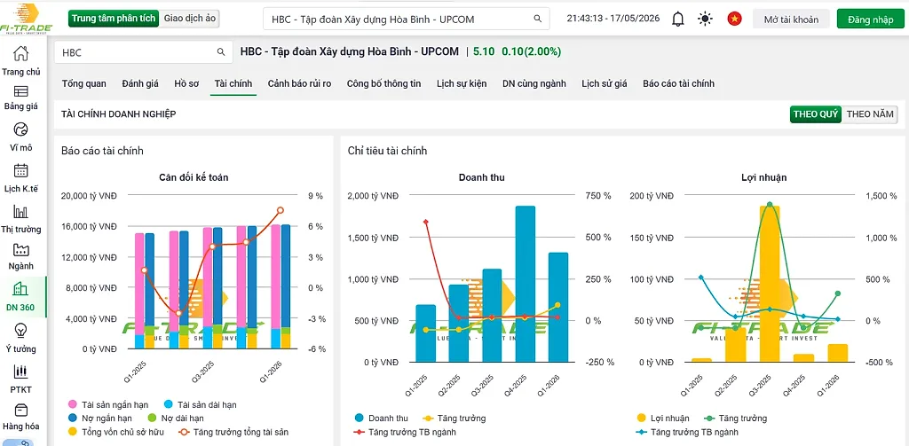Toggle Tài sản ngắn hạn pink legend swatch

pos(72,404)
